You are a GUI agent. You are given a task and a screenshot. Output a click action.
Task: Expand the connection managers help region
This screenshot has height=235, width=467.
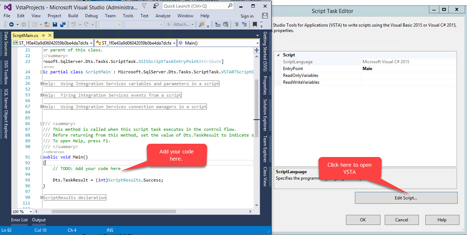click(42, 107)
